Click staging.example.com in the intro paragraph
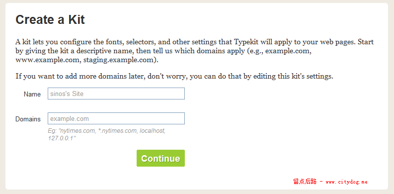Screen dimensions: 394x194 (x=118, y=60)
